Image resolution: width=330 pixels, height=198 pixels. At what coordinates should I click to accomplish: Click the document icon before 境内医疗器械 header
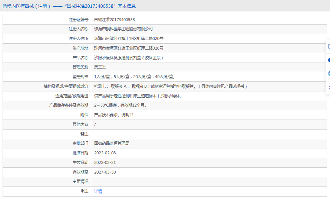click(5, 6)
